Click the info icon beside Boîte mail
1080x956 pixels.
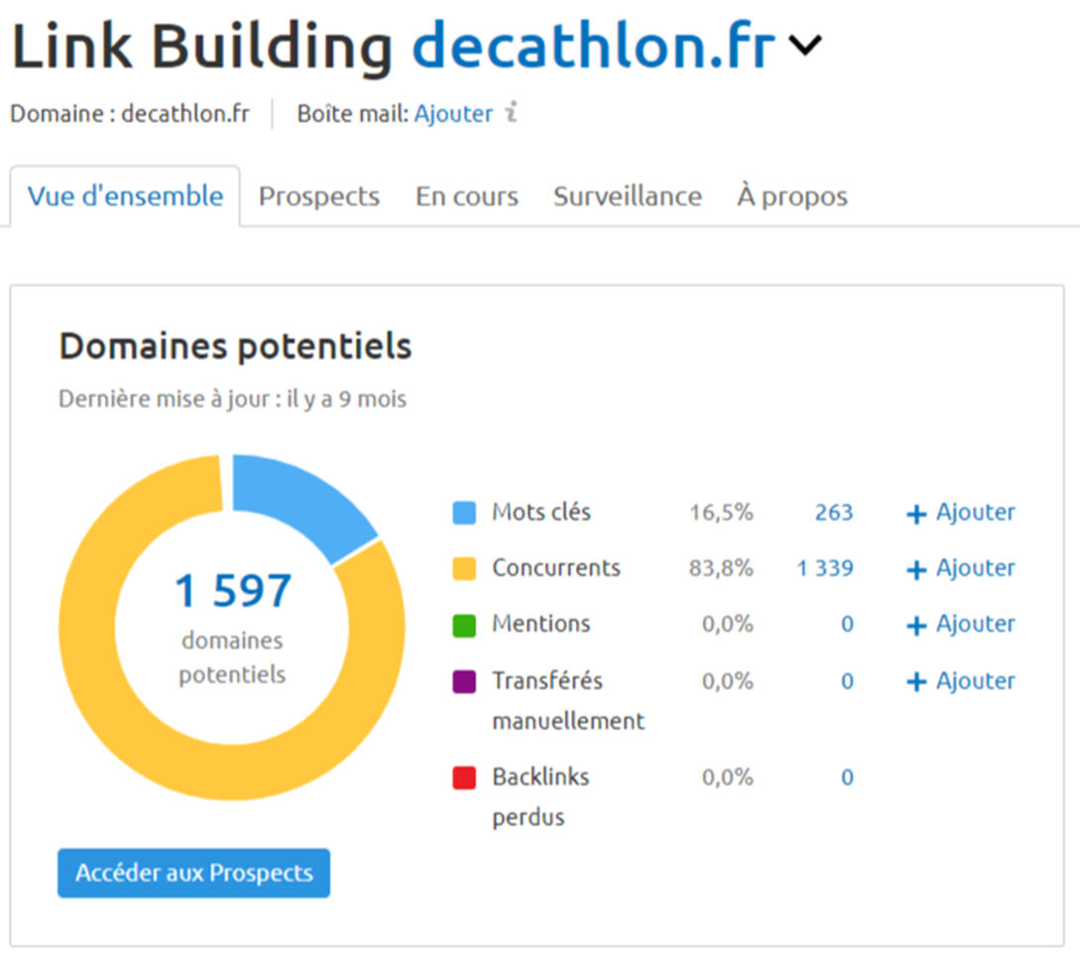(x=511, y=112)
